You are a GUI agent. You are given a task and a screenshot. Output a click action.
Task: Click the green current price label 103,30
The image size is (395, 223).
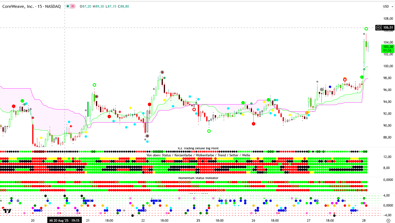388,49
